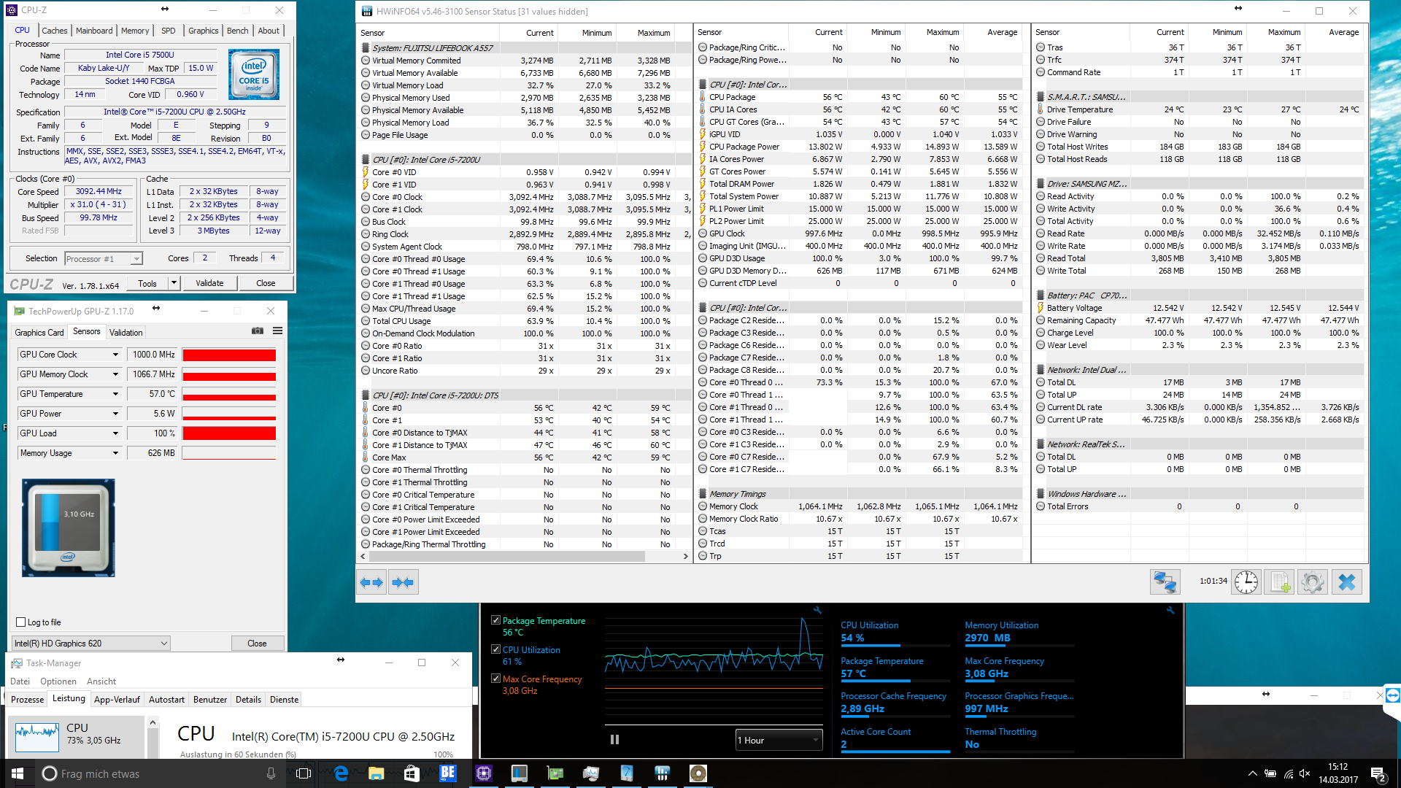Click the expand columns left-right arrows icon
1401x788 pixels.
[372, 582]
